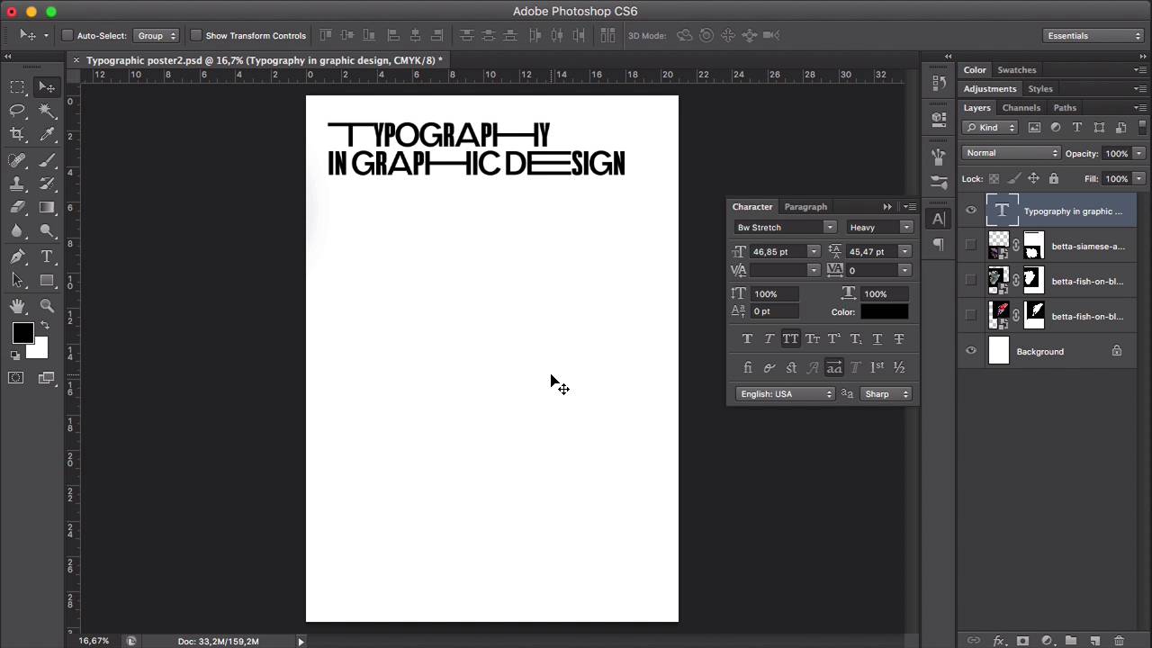Select the Eraser tool

[x=17, y=207]
